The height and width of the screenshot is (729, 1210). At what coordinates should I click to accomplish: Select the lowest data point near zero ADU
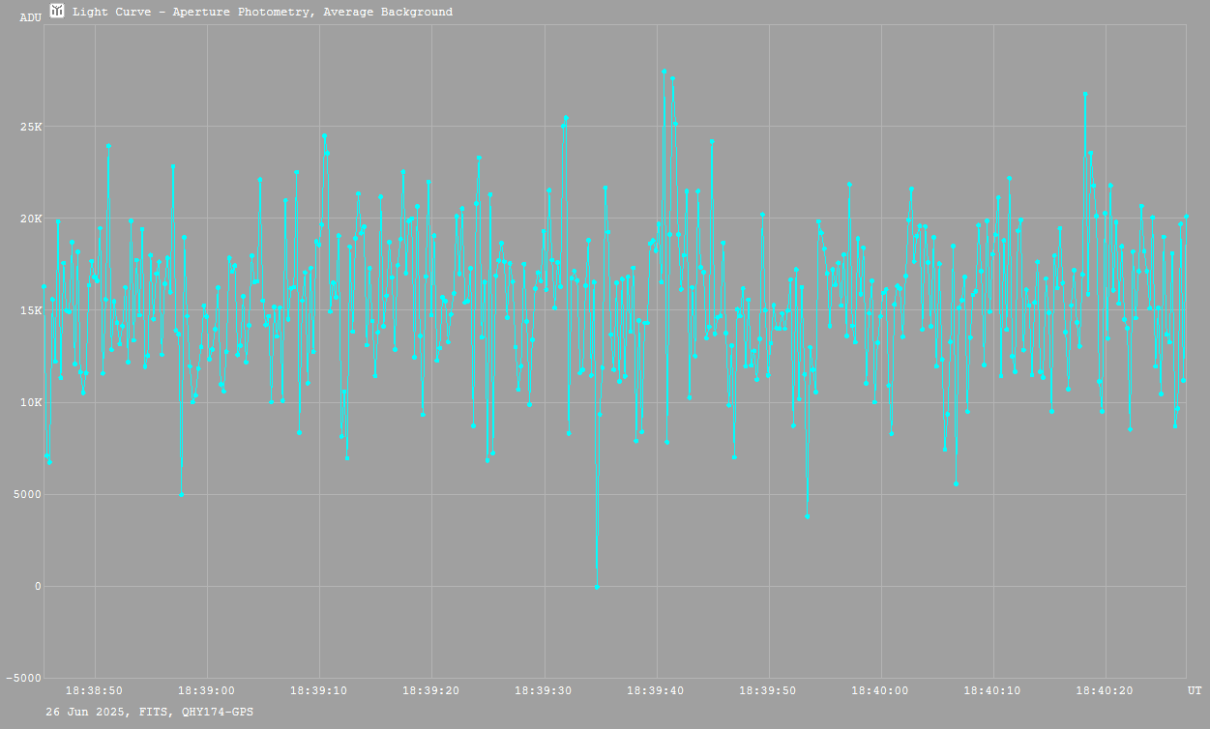(597, 587)
